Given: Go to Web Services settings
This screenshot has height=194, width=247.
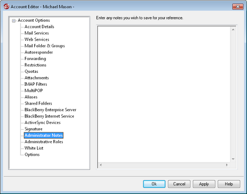Looking at the screenshot, I should click(37, 39).
